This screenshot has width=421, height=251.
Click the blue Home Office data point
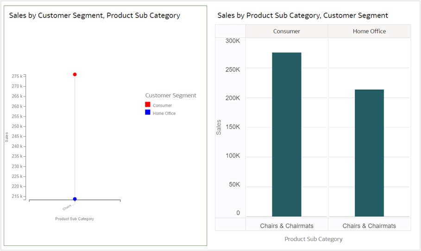75,199
